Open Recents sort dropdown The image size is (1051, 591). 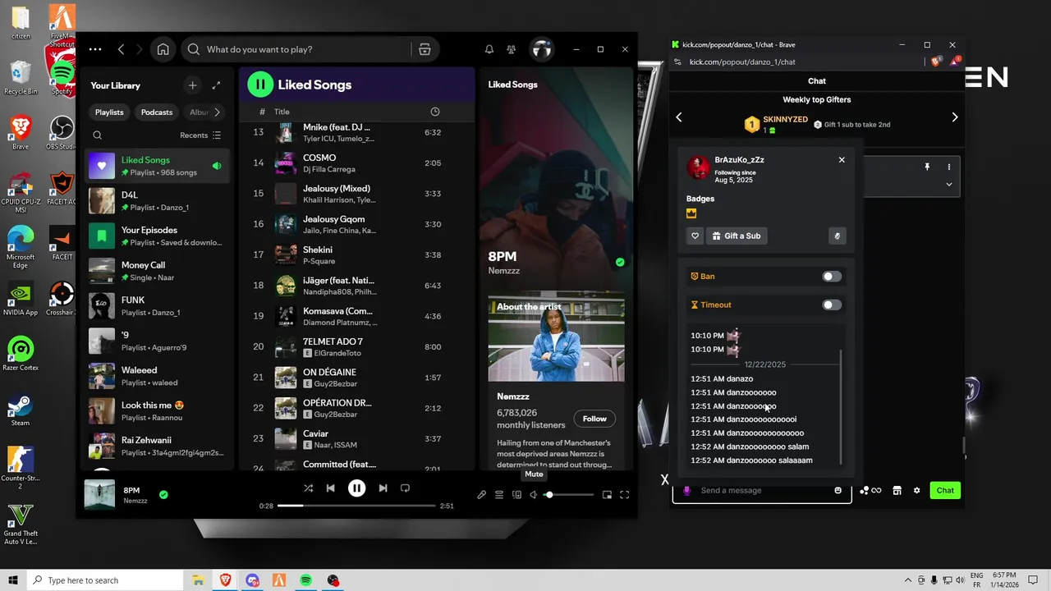(200, 135)
